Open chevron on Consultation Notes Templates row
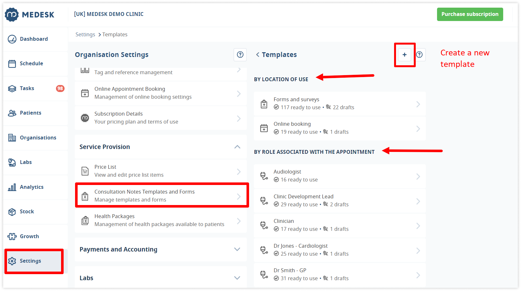The image size is (521, 291). 239,196
